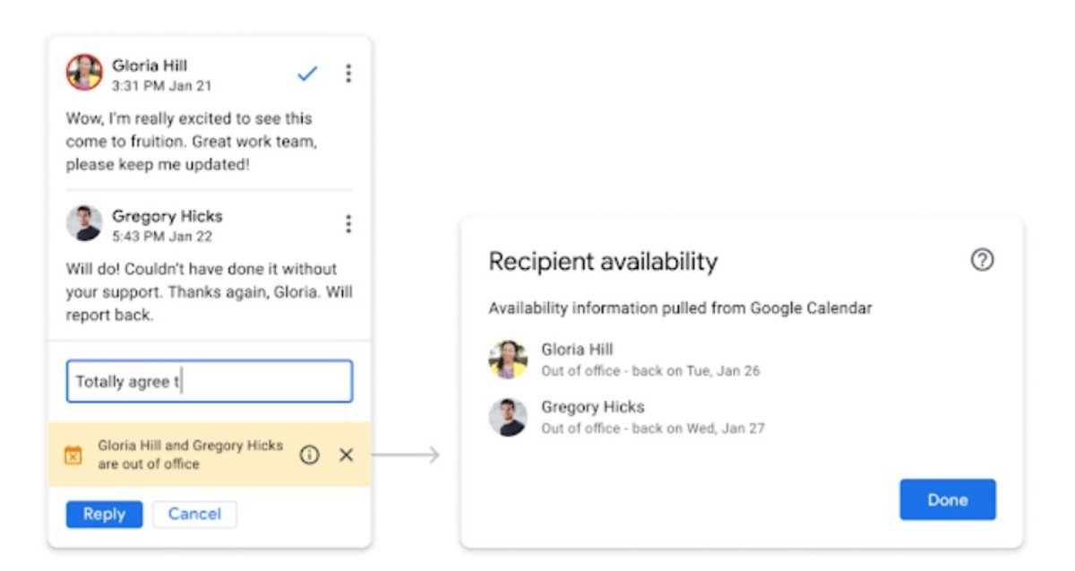
Task: Open help in the Recipient availability dialog
Action: 982,261
